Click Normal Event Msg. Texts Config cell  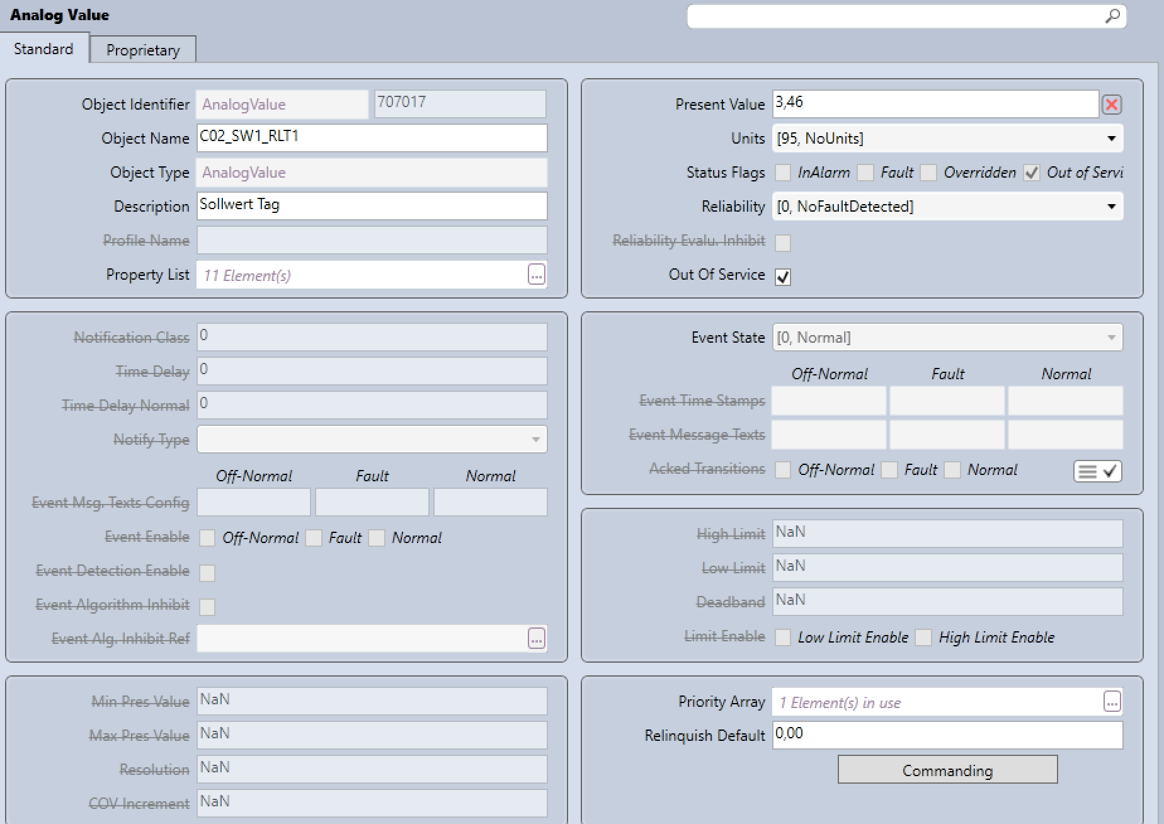(x=491, y=503)
